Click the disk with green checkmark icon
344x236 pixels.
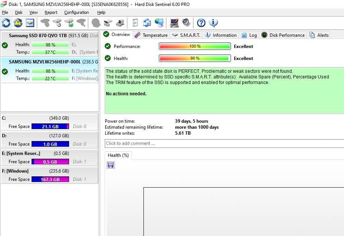[69, 23]
